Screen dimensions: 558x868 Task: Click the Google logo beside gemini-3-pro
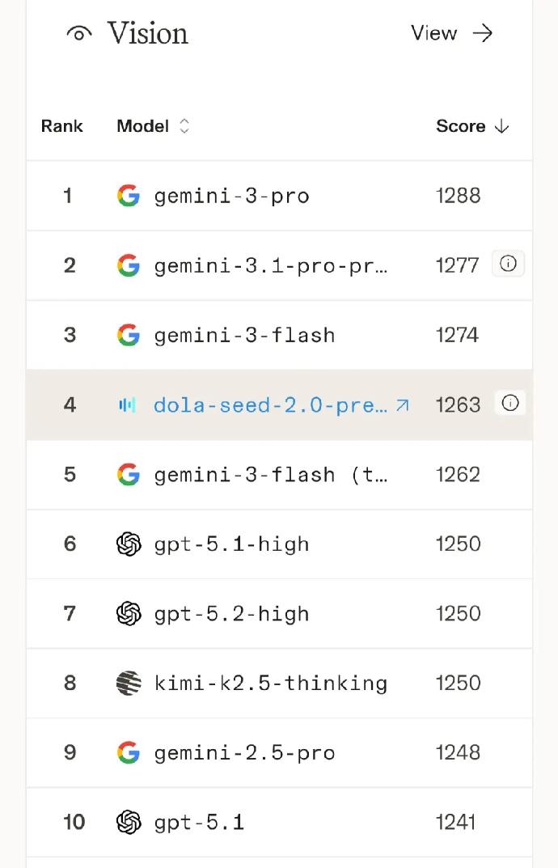[x=129, y=196]
